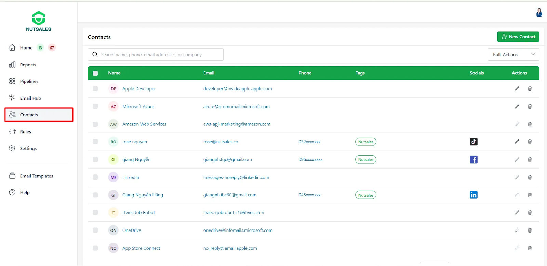Click the pencil icon for OneDrive row
Viewport: 547px width, 266px height.
[517, 230]
